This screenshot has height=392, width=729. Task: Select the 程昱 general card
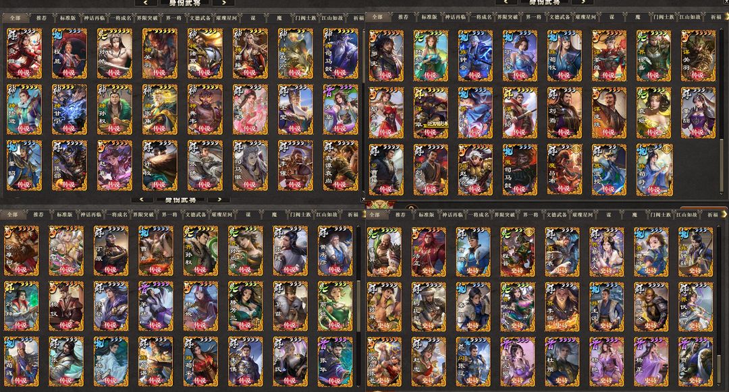(x=70, y=53)
